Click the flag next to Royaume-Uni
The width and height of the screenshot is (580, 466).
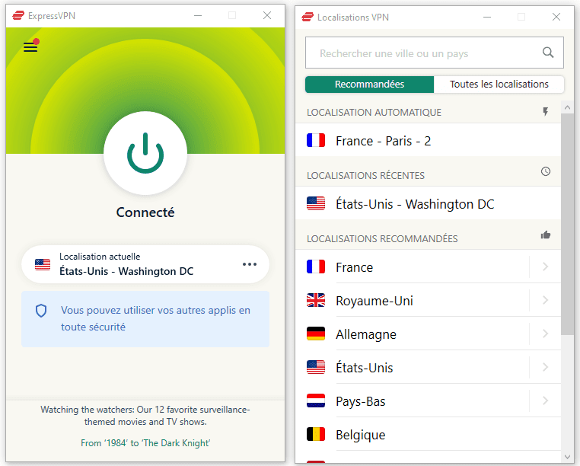point(316,300)
